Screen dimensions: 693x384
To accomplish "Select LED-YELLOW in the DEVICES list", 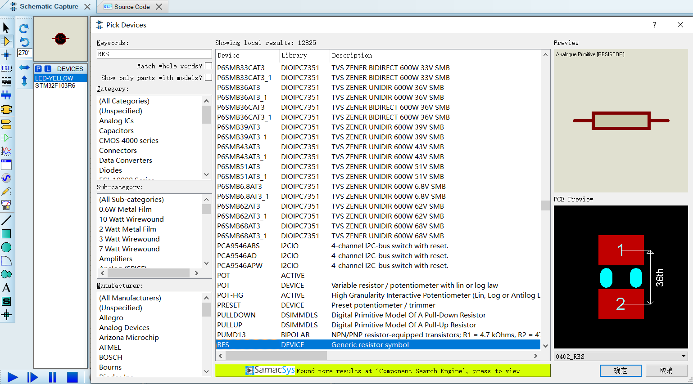I will [60, 78].
